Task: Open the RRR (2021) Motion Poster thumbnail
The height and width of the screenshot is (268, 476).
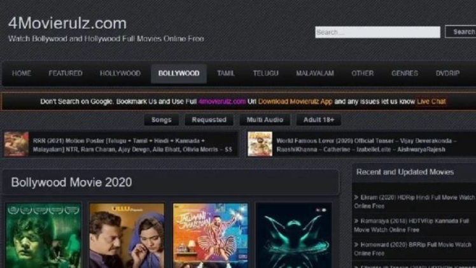Action: (17, 144)
